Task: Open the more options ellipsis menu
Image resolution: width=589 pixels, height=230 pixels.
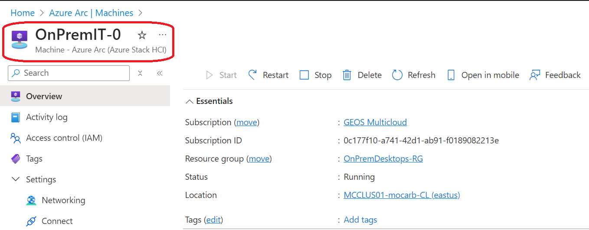Action: point(163,35)
